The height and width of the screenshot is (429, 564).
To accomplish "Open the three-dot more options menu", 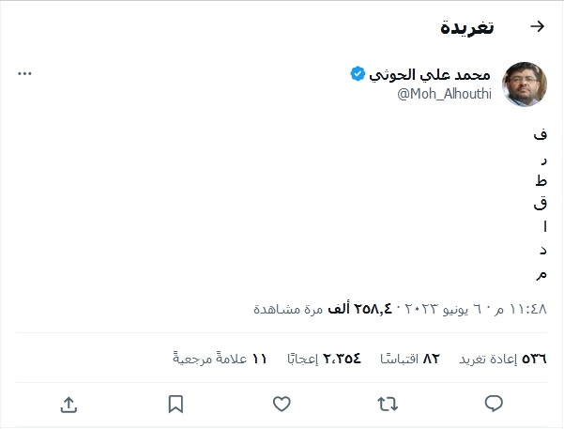I will pos(25,73).
